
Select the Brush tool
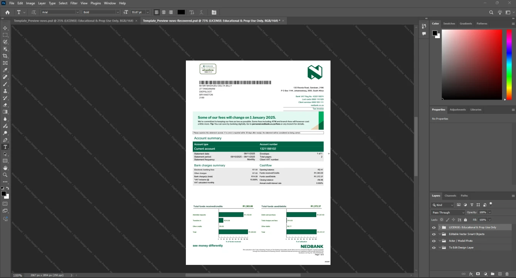5,84
